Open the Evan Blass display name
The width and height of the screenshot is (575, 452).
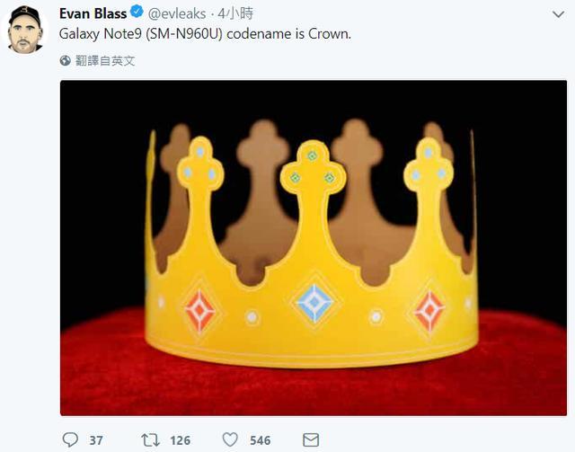pos(93,13)
